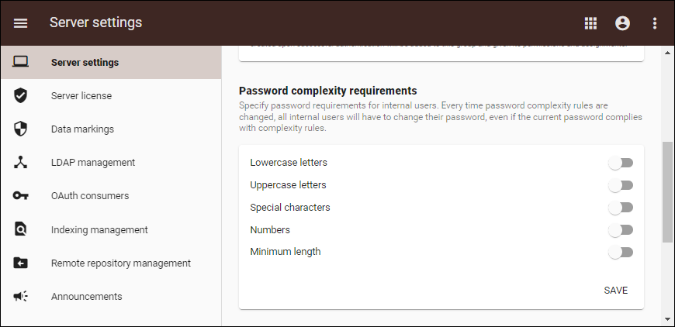Open the vertical three-dot options menu
The width and height of the screenshot is (675, 327).
click(655, 23)
